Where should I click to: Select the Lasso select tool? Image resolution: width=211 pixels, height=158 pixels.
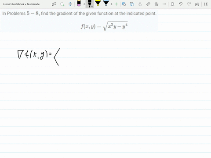pos(62,4)
